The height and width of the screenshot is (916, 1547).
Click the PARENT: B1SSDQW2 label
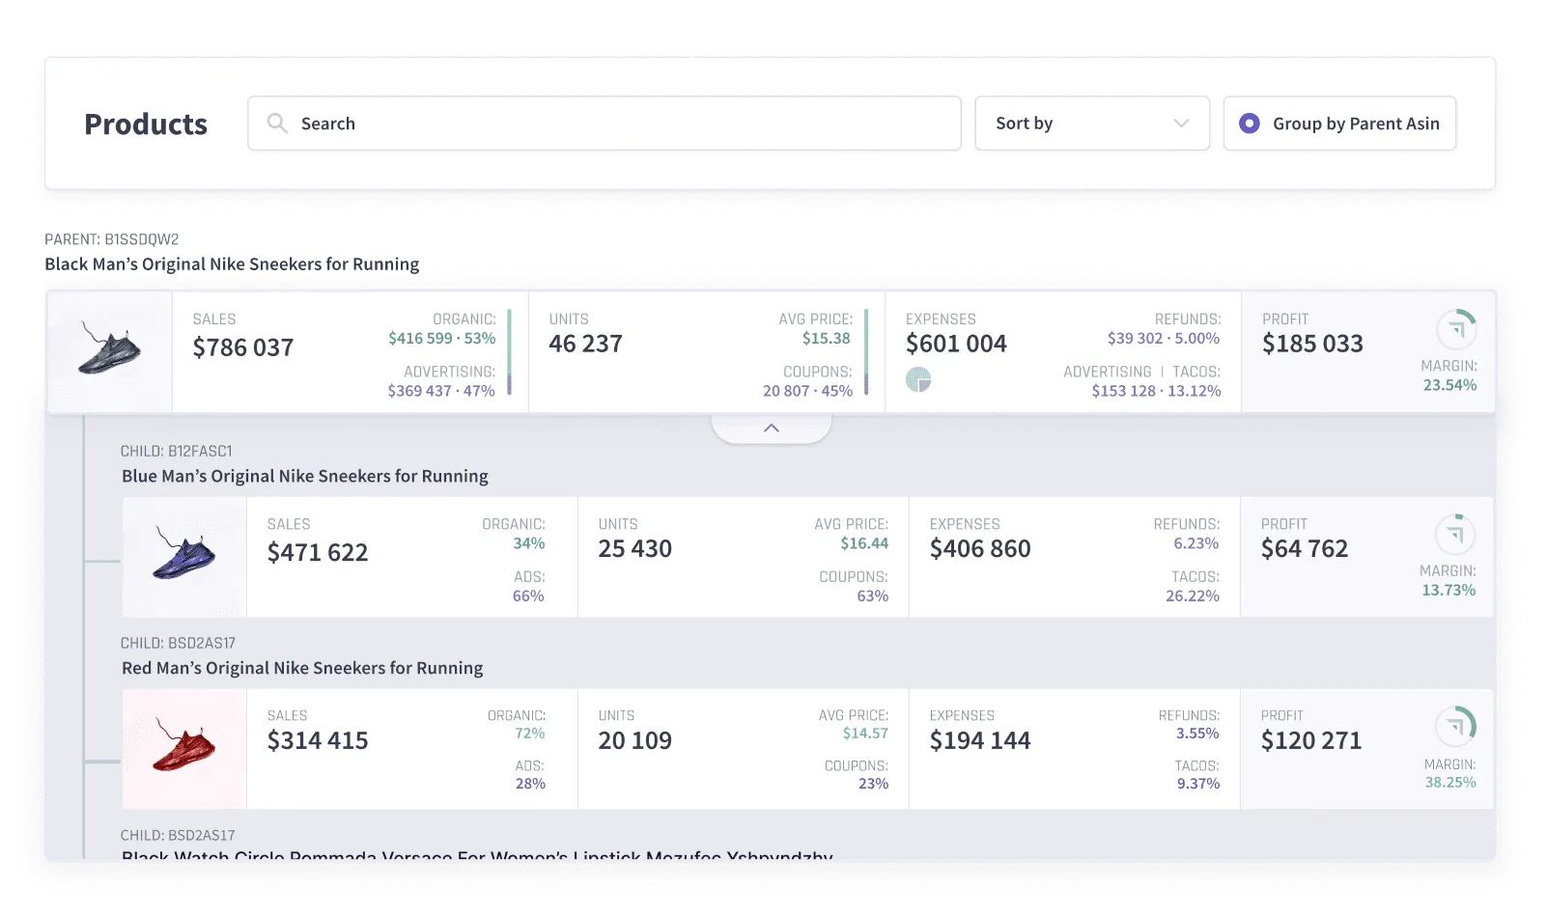pos(112,239)
